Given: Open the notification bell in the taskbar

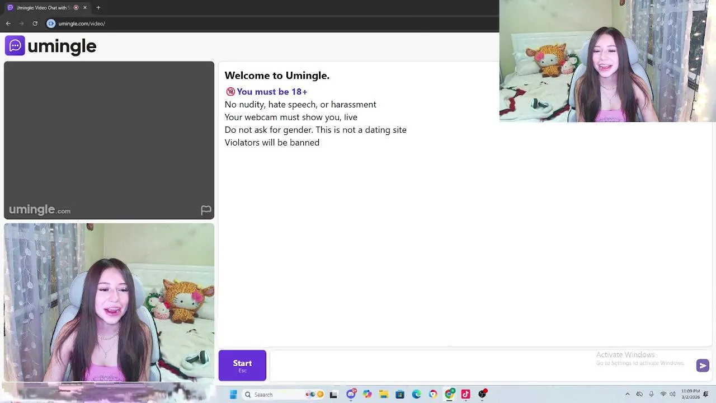Looking at the screenshot, I should pos(706,395).
